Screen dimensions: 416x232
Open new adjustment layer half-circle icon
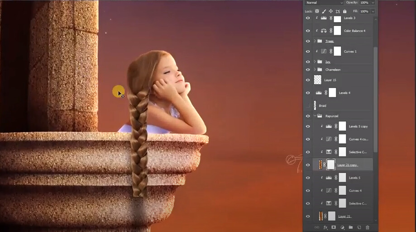point(342,227)
